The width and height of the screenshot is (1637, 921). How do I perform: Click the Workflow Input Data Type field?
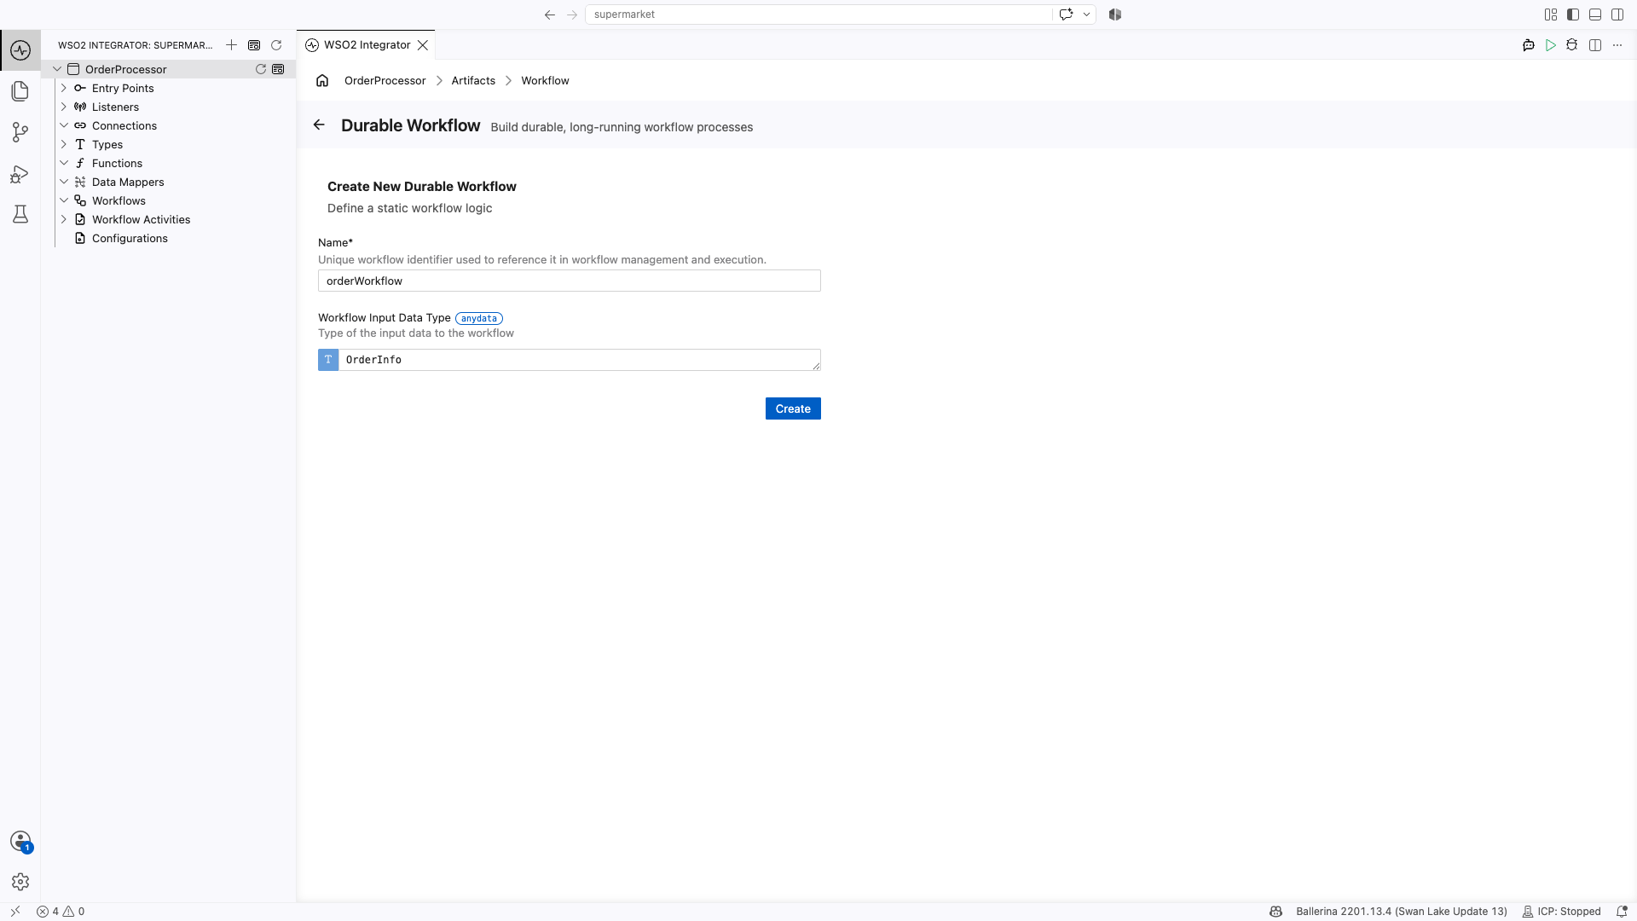580,360
